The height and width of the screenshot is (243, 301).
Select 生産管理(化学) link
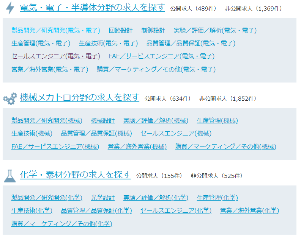pyautogui.click(x=217, y=198)
